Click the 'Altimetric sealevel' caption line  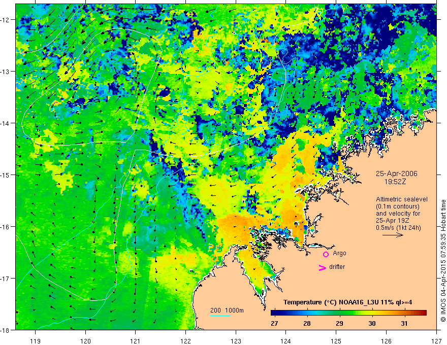point(402,199)
